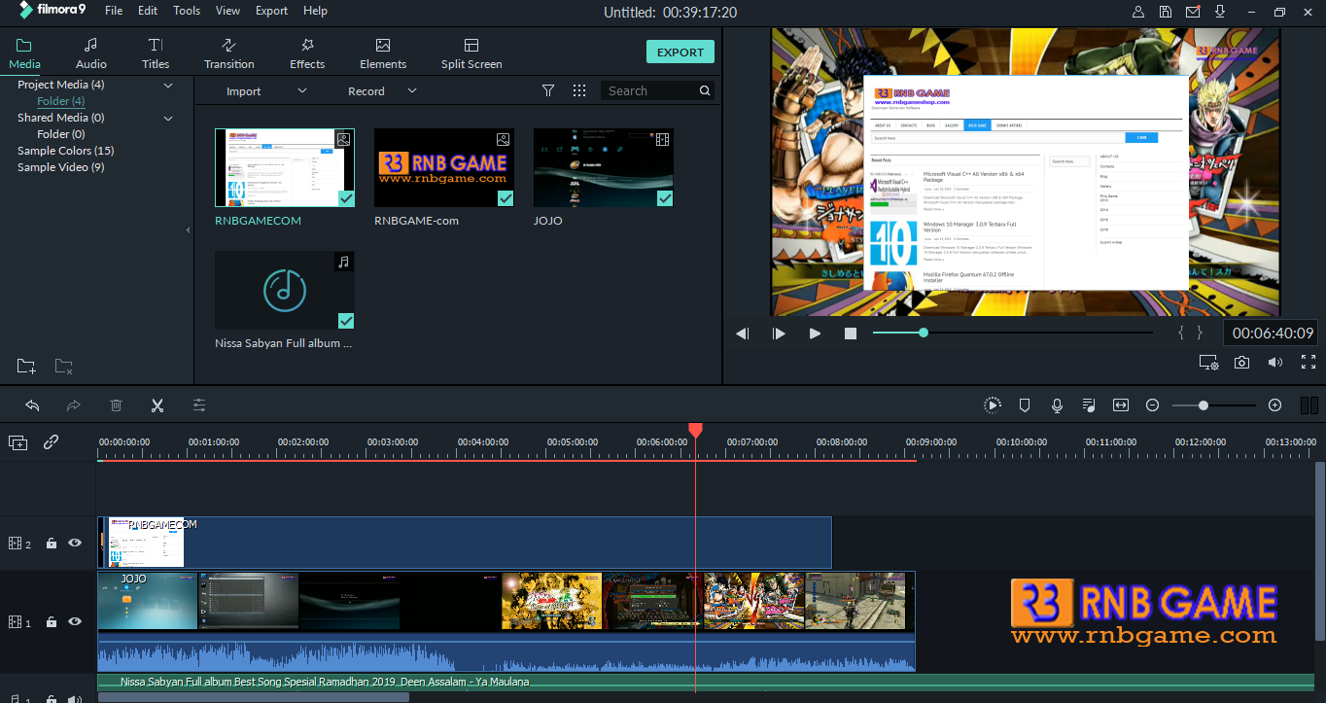Click the preview playback progress slider handle
The width and height of the screenshot is (1326, 703).
tap(924, 333)
